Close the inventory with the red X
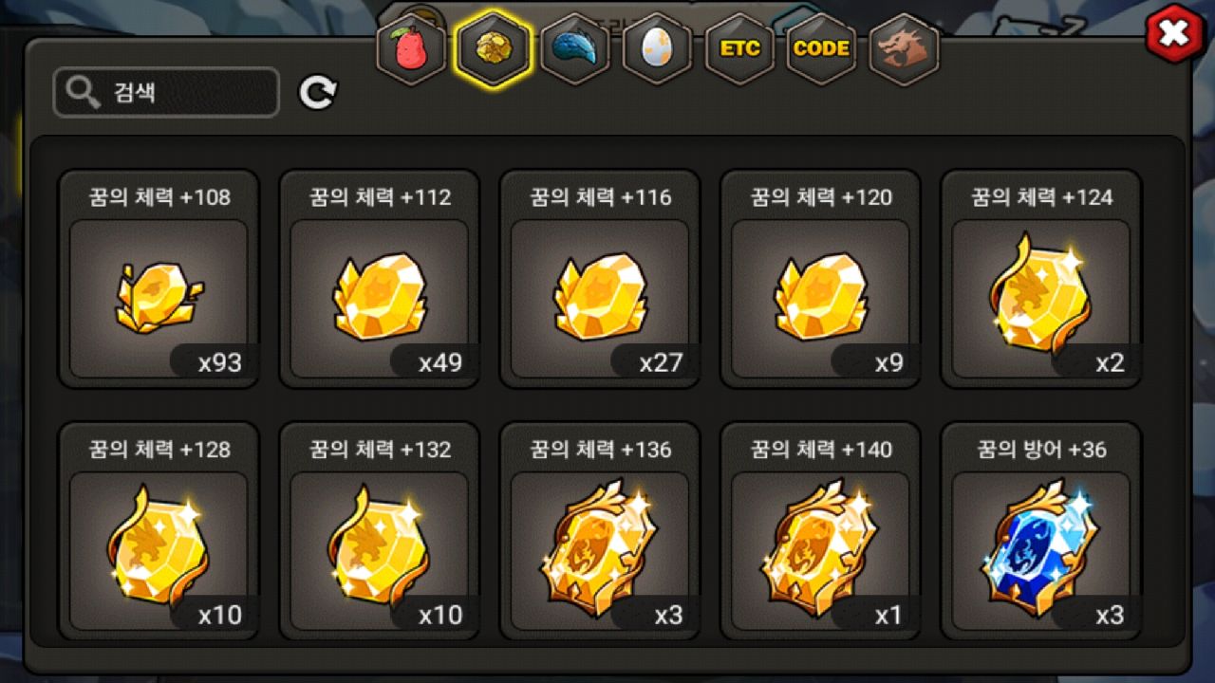The image size is (1215, 683). pyautogui.click(x=1173, y=34)
